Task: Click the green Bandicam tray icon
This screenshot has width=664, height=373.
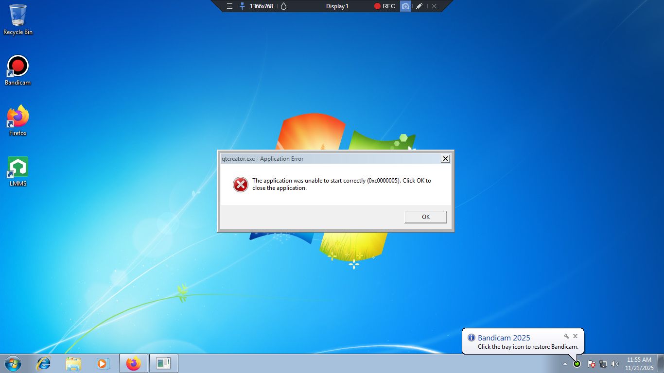Action: (x=577, y=364)
